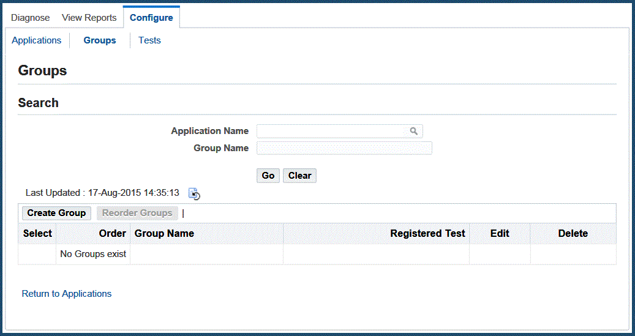Click the disabled Reorder Groups button
Screen dimensions: 635x336
click(137, 213)
